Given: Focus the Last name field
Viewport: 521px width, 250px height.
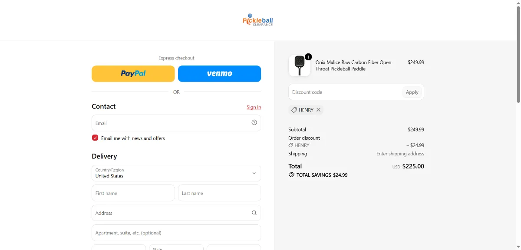Looking at the screenshot, I should pos(219,193).
